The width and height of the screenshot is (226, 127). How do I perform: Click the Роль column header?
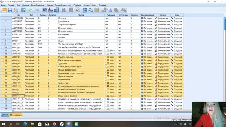pyautogui.click(x=177, y=15)
